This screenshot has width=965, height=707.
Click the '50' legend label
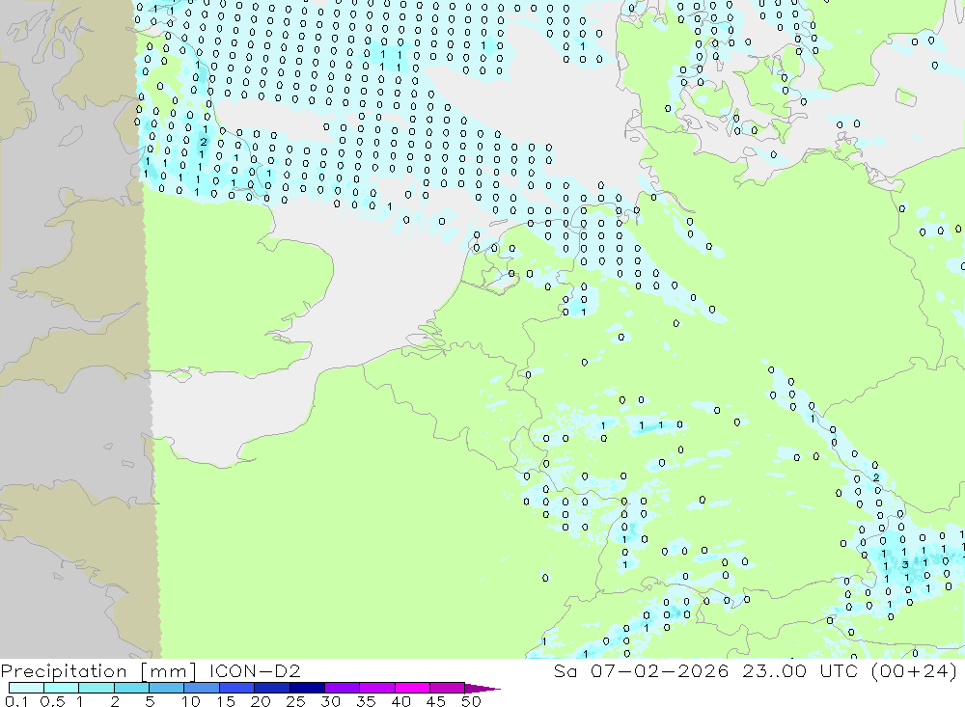point(471,701)
